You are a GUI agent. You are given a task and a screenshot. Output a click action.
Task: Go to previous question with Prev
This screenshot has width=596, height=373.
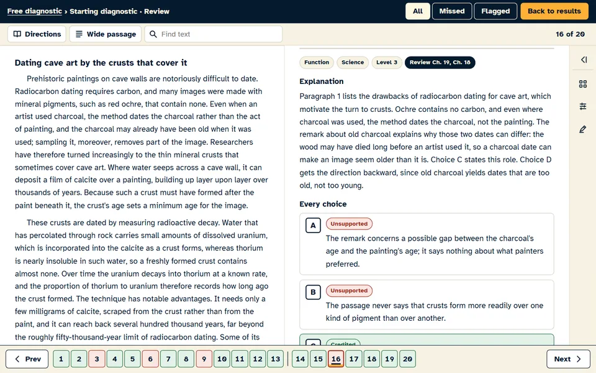[x=27, y=359]
